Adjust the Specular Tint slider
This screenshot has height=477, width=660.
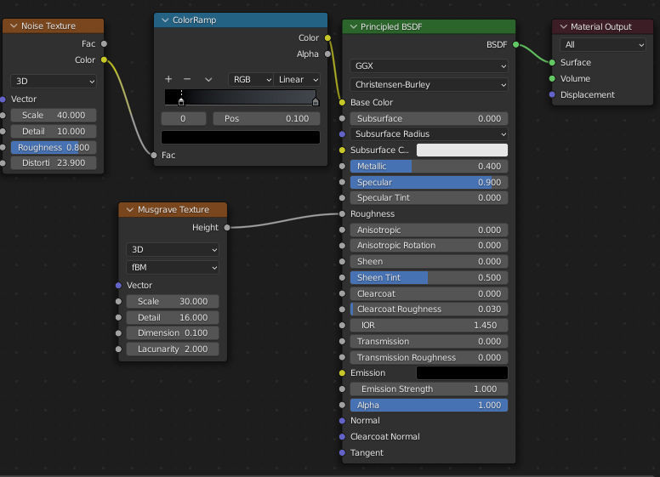(x=429, y=198)
